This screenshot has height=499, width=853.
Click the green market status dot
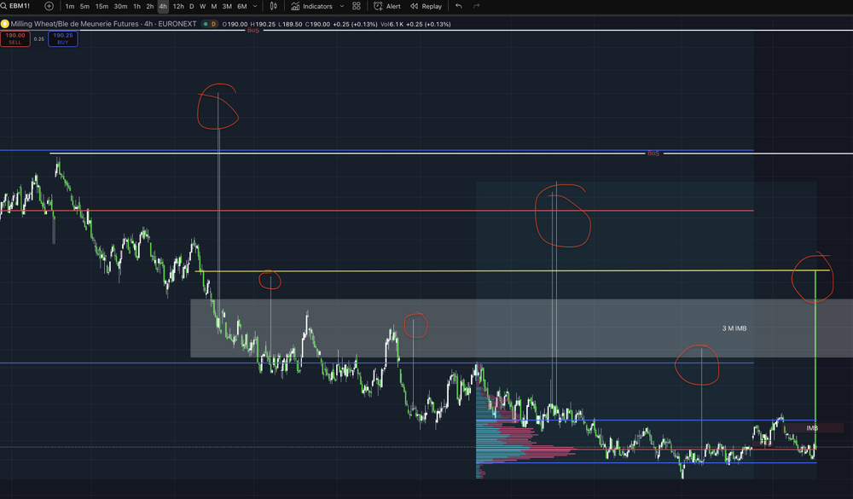(205, 24)
